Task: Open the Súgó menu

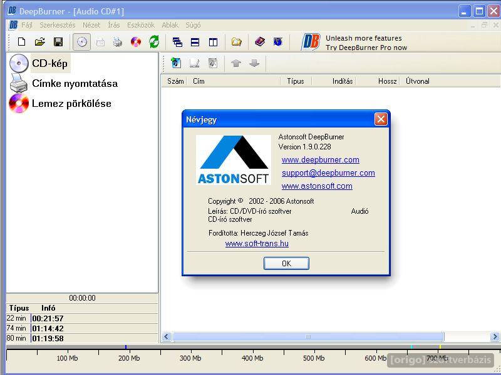Action: coord(193,25)
